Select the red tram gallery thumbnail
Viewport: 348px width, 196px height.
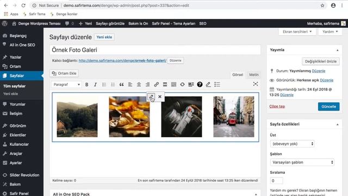[x=234, y=117]
